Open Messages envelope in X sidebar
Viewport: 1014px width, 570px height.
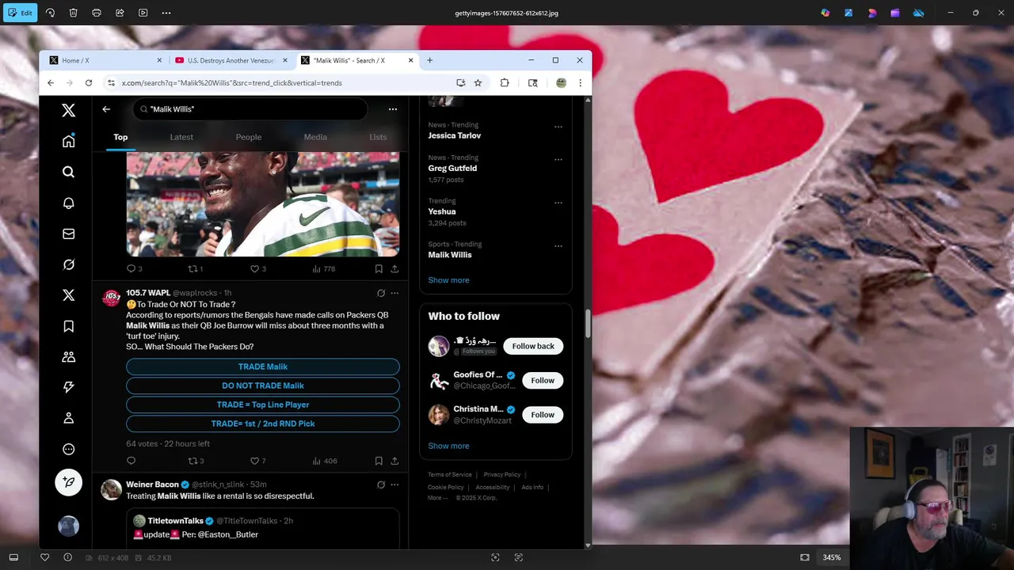point(69,234)
